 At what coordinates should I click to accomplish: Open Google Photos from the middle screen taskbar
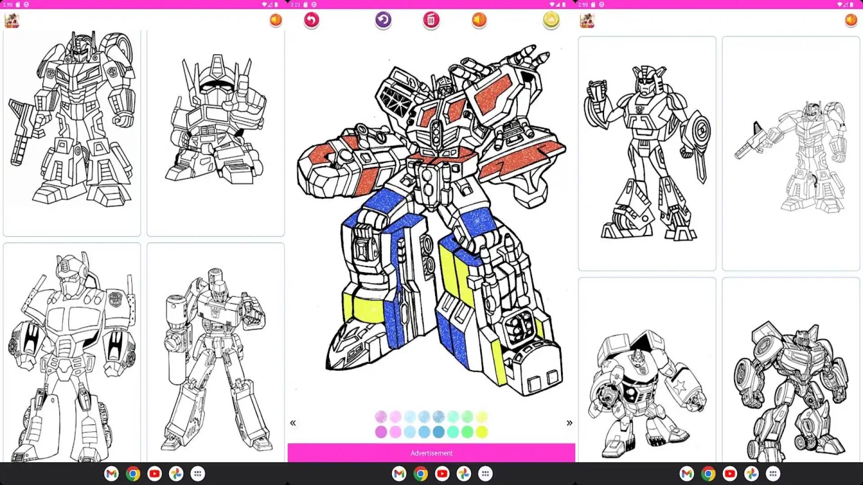[464, 474]
